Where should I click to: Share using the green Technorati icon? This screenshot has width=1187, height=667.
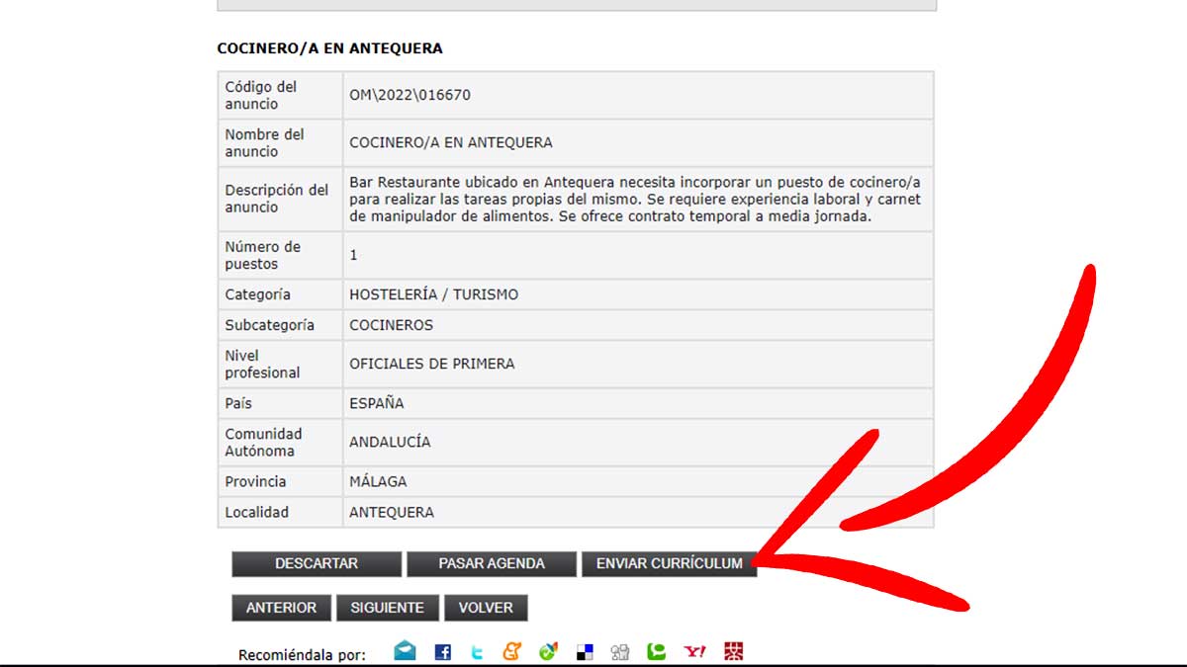(x=658, y=650)
